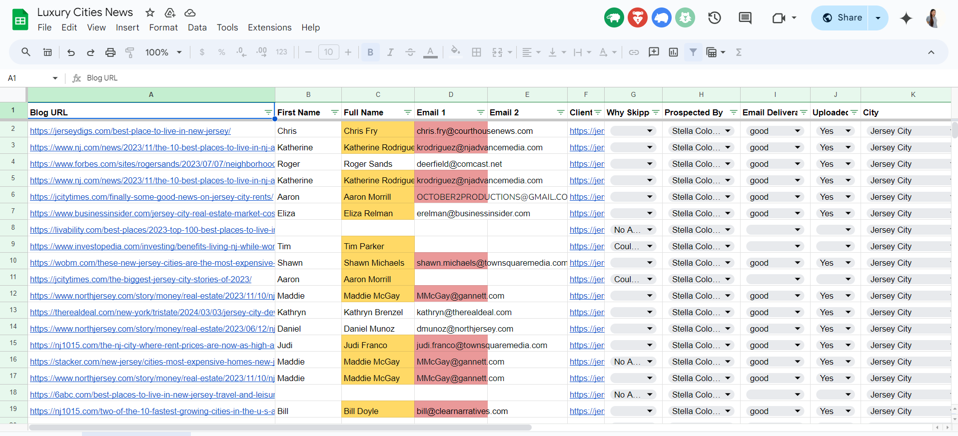Click the insert chart icon
958x436 pixels.
(673, 52)
